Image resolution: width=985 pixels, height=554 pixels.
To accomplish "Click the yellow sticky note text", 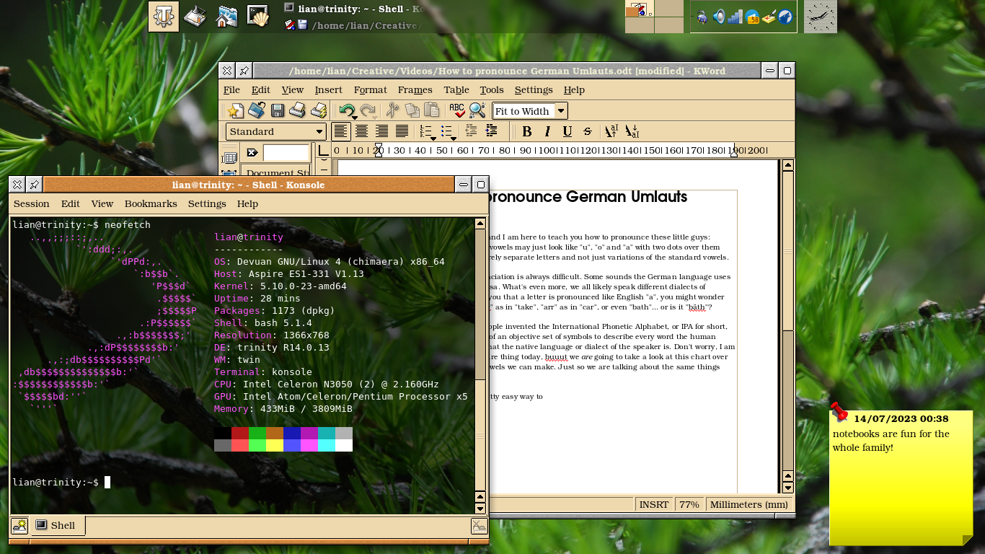I will point(891,441).
